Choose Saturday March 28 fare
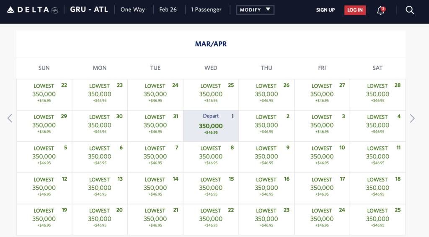 (377, 94)
